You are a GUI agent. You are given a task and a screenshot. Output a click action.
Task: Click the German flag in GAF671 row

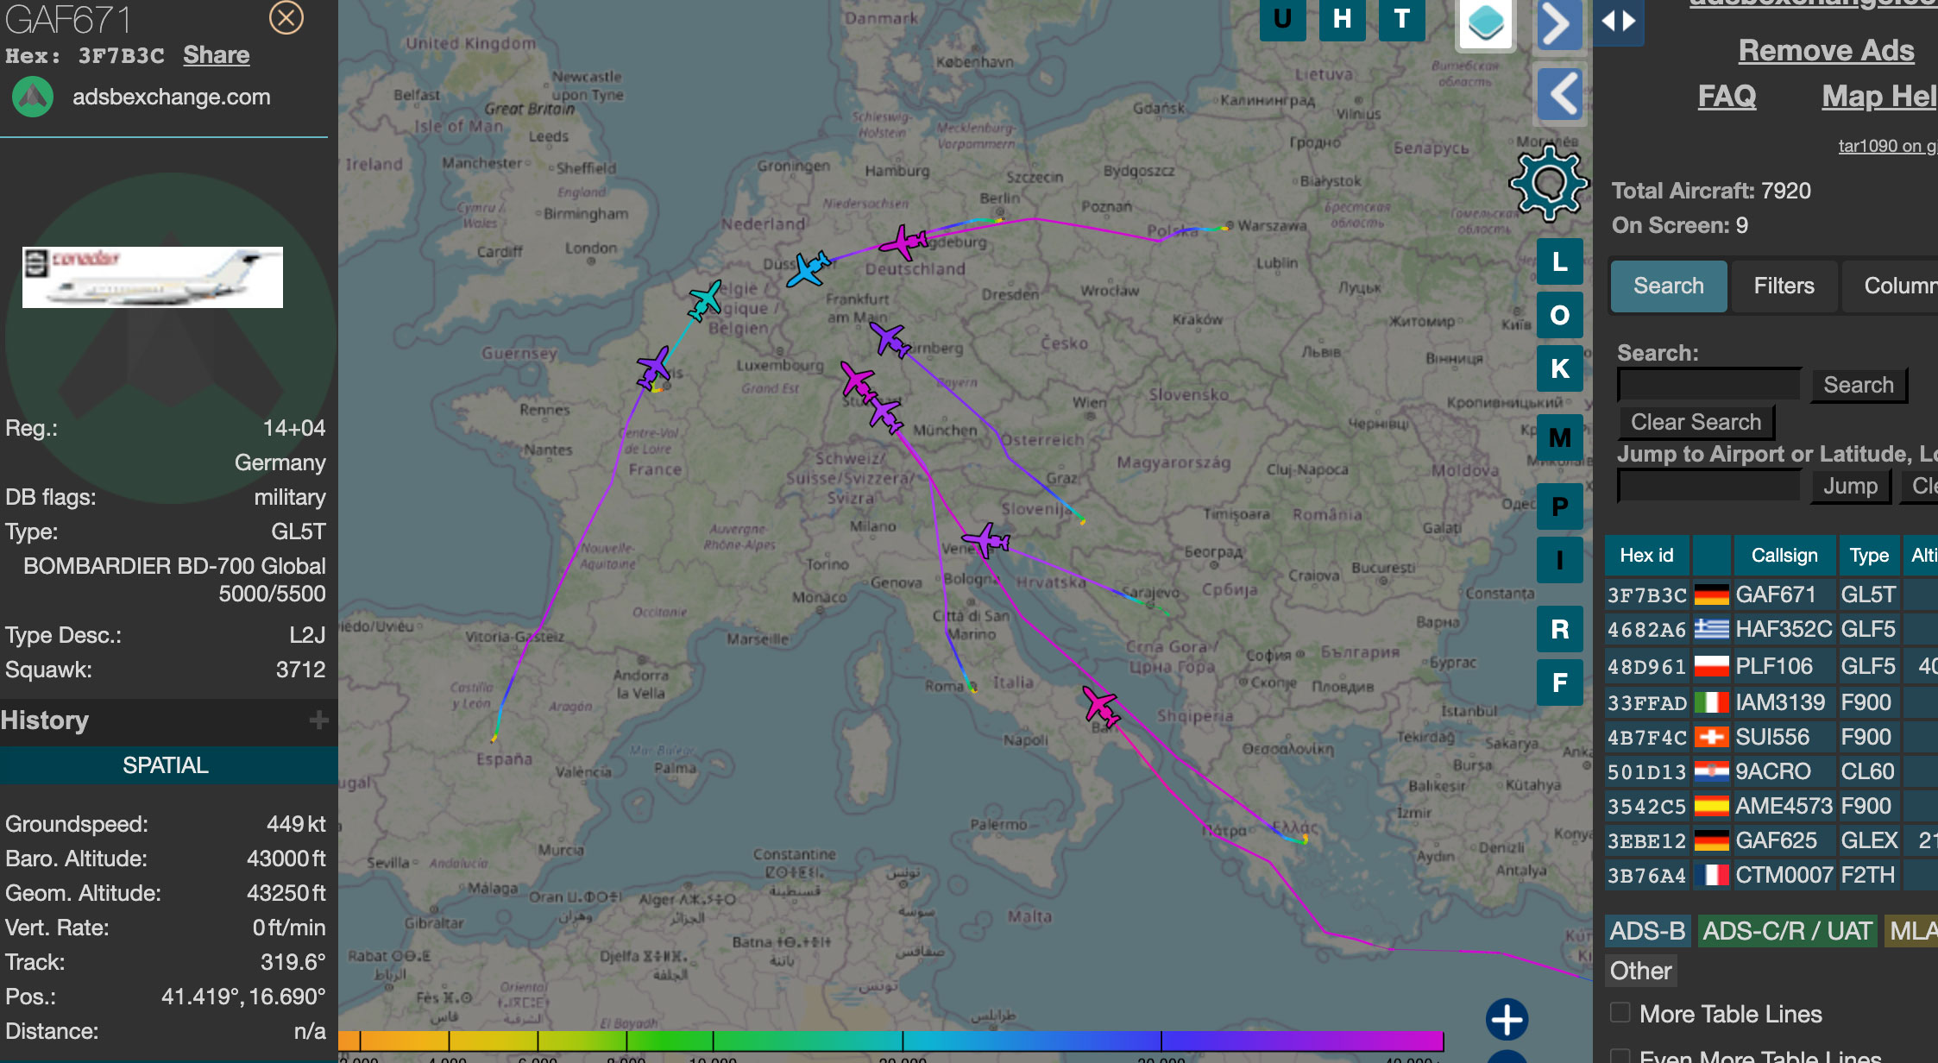[1711, 594]
